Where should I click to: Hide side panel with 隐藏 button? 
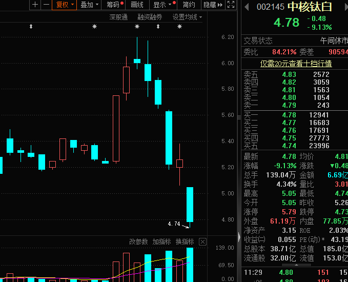pyautogui.click(x=213, y=5)
